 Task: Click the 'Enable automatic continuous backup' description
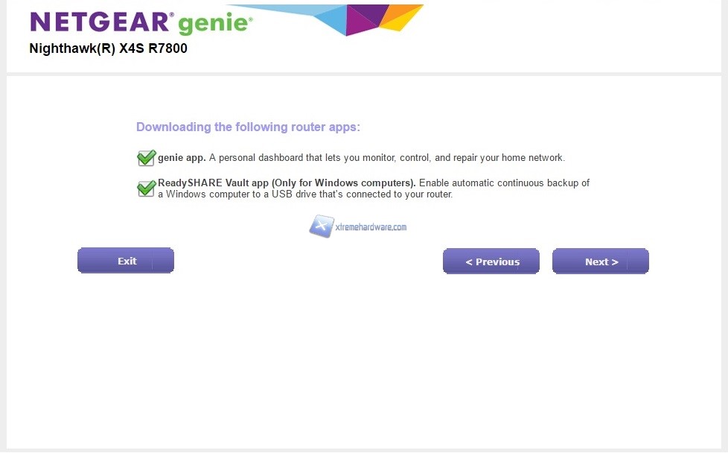pyautogui.click(x=503, y=183)
